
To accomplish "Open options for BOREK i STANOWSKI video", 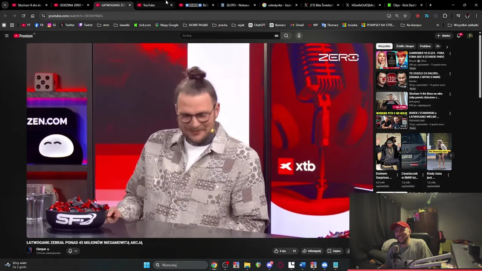I will [450, 114].
